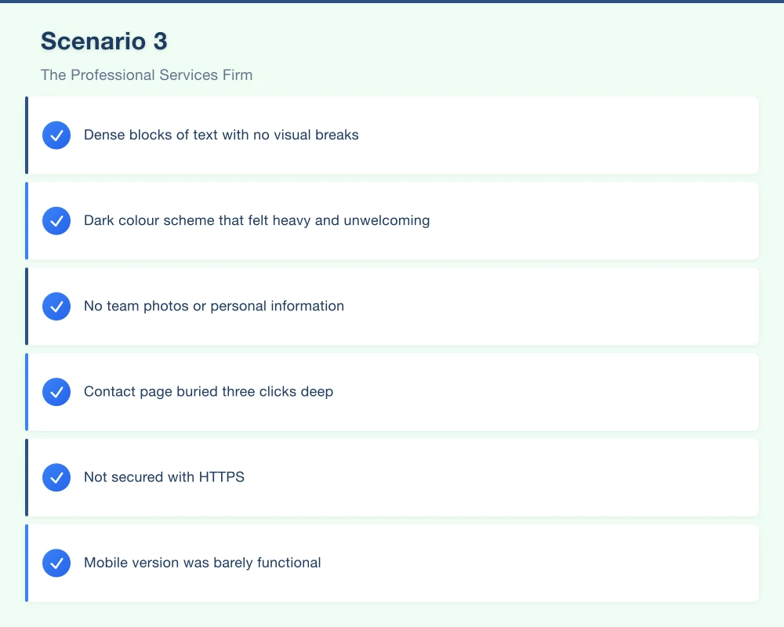Open the dark colour scheme list item

(392, 220)
